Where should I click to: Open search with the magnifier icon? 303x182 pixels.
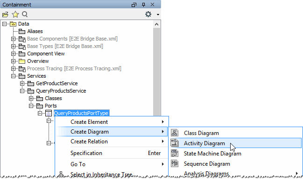pos(25,14)
